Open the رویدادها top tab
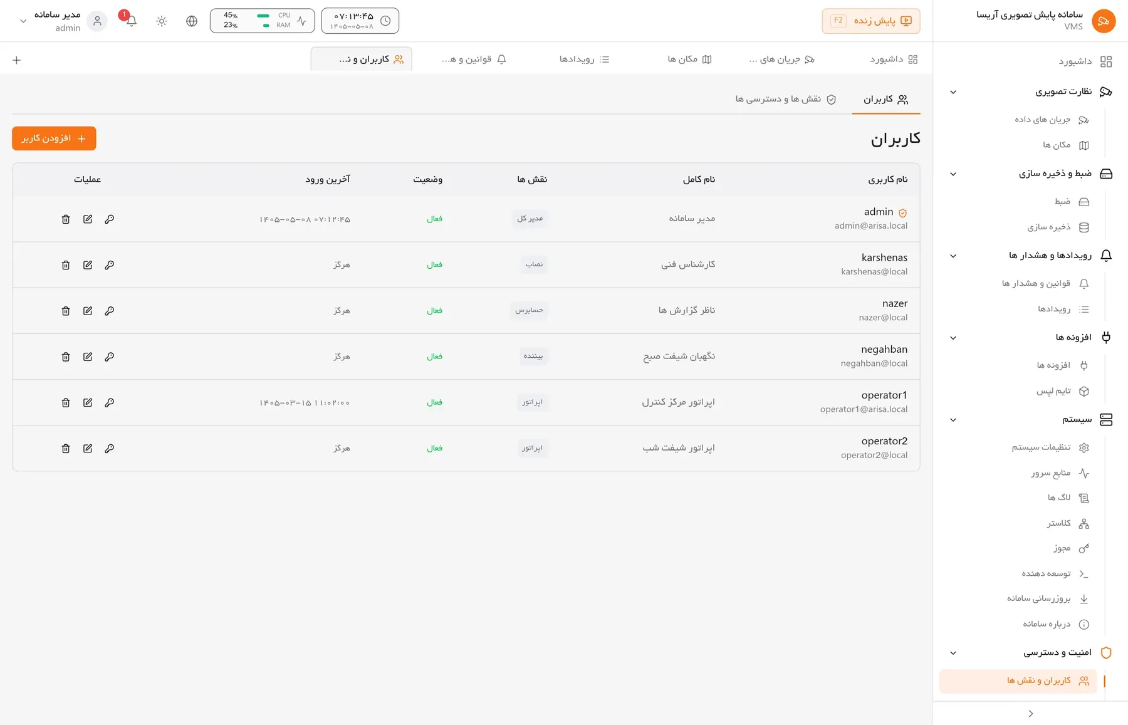The image size is (1128, 725). 584,60
